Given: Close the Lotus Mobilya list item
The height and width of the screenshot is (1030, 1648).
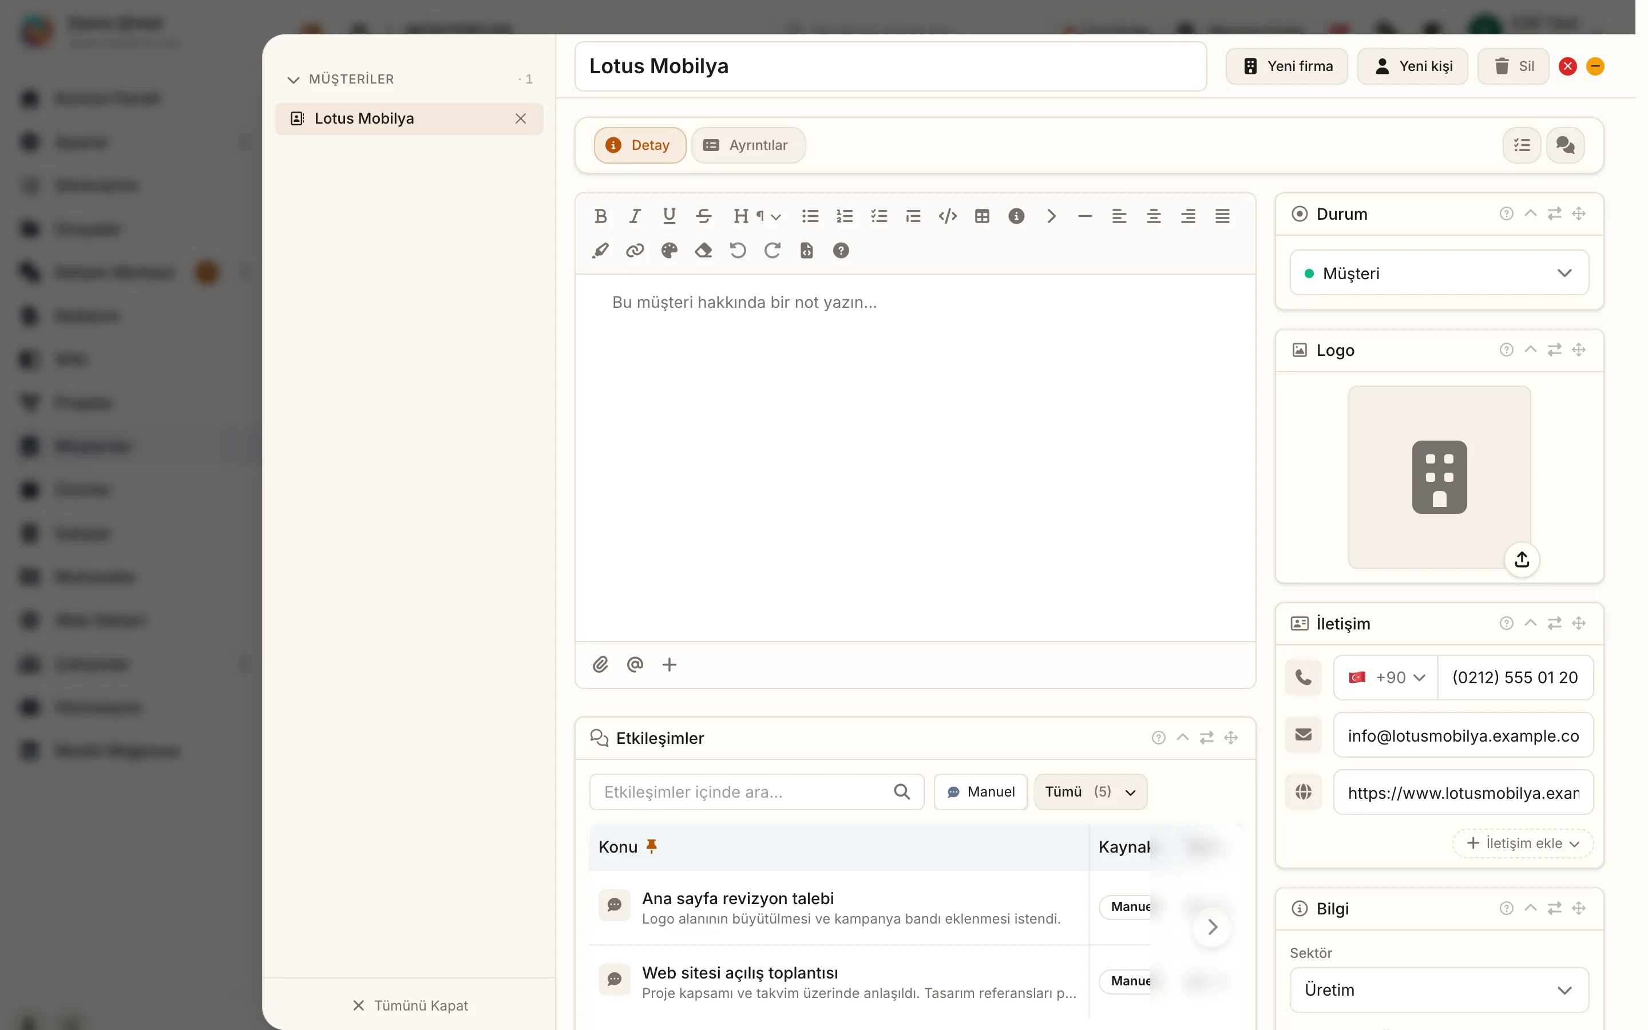Looking at the screenshot, I should (x=520, y=118).
